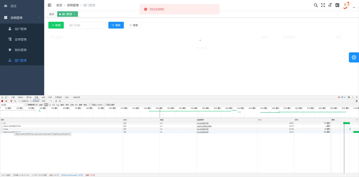Click the import HAR upload arrow icon
Viewport: 359px width, 177px height.
click(56, 101)
